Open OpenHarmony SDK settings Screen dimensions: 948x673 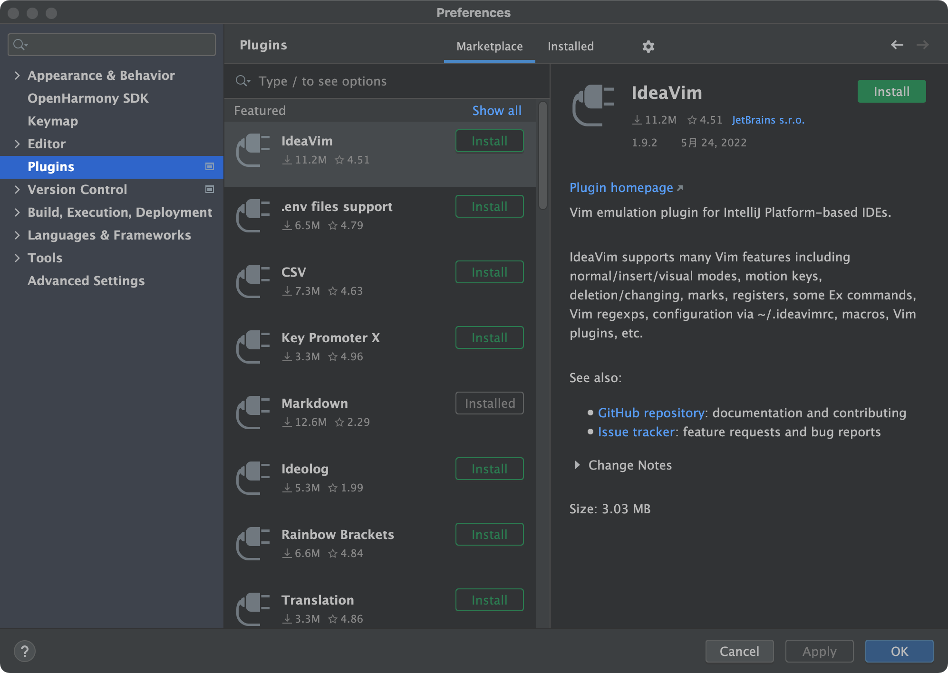[88, 98]
